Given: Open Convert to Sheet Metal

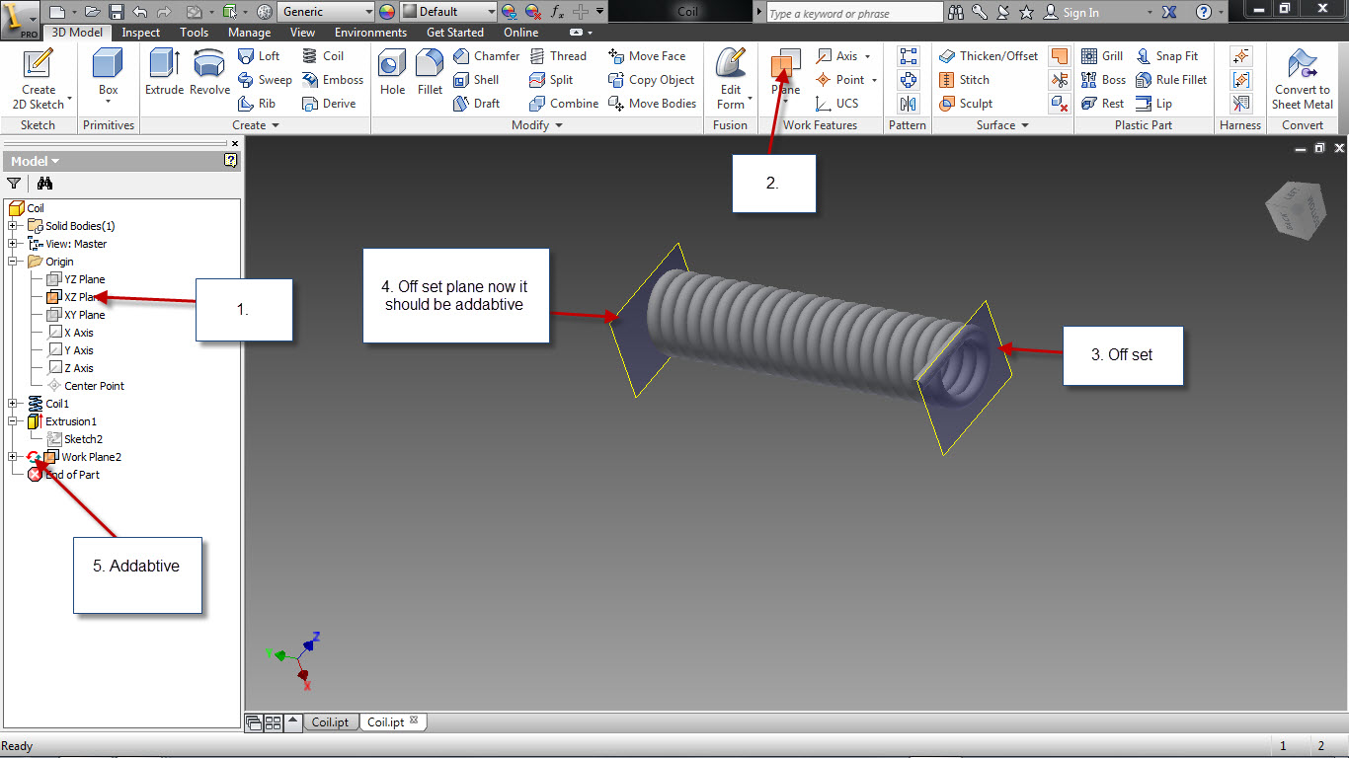Looking at the screenshot, I should (1302, 79).
